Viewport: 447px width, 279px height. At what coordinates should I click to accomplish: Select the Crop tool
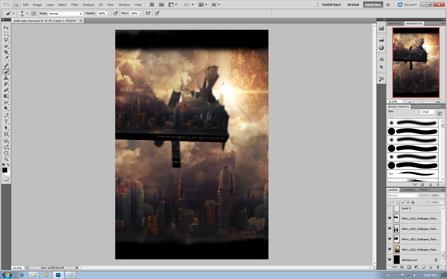(x=6, y=52)
